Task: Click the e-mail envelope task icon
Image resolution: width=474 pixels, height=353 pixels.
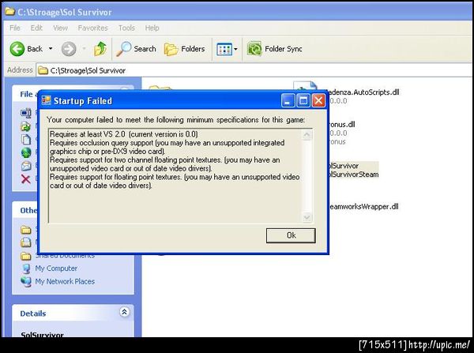Action: pyautogui.click(x=26, y=166)
